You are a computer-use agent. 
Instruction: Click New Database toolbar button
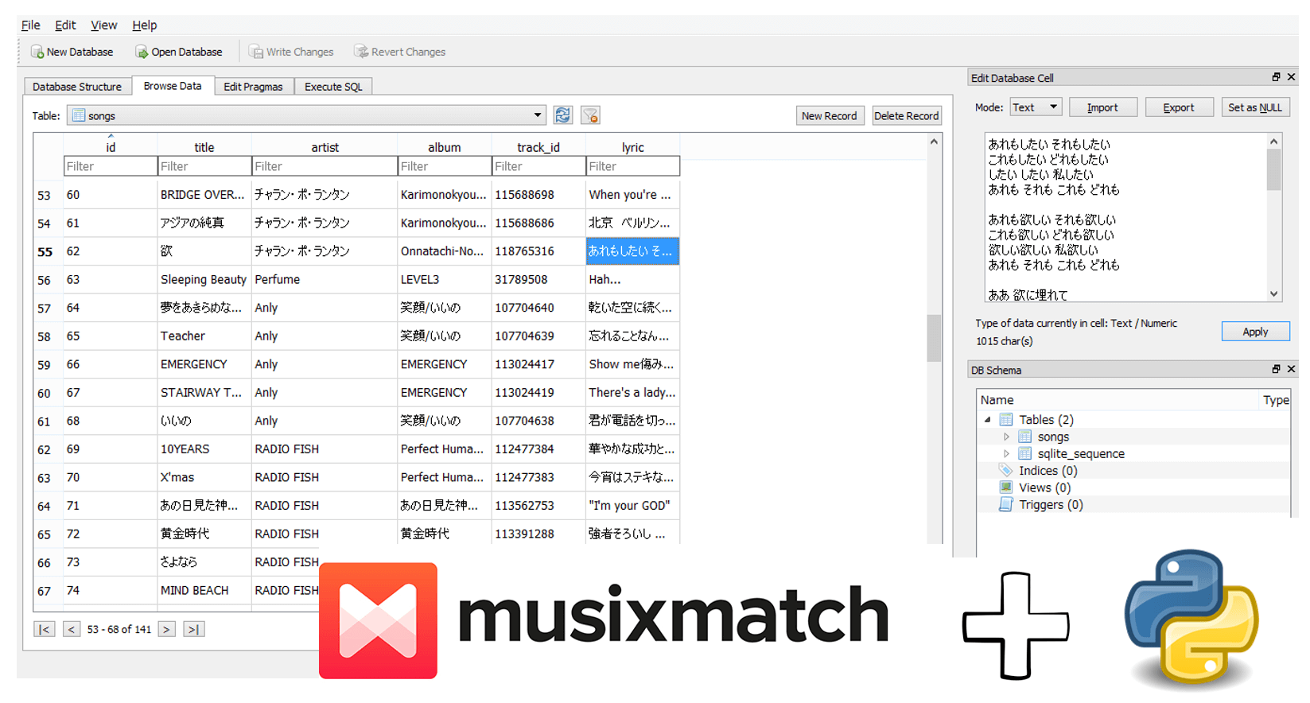[72, 52]
